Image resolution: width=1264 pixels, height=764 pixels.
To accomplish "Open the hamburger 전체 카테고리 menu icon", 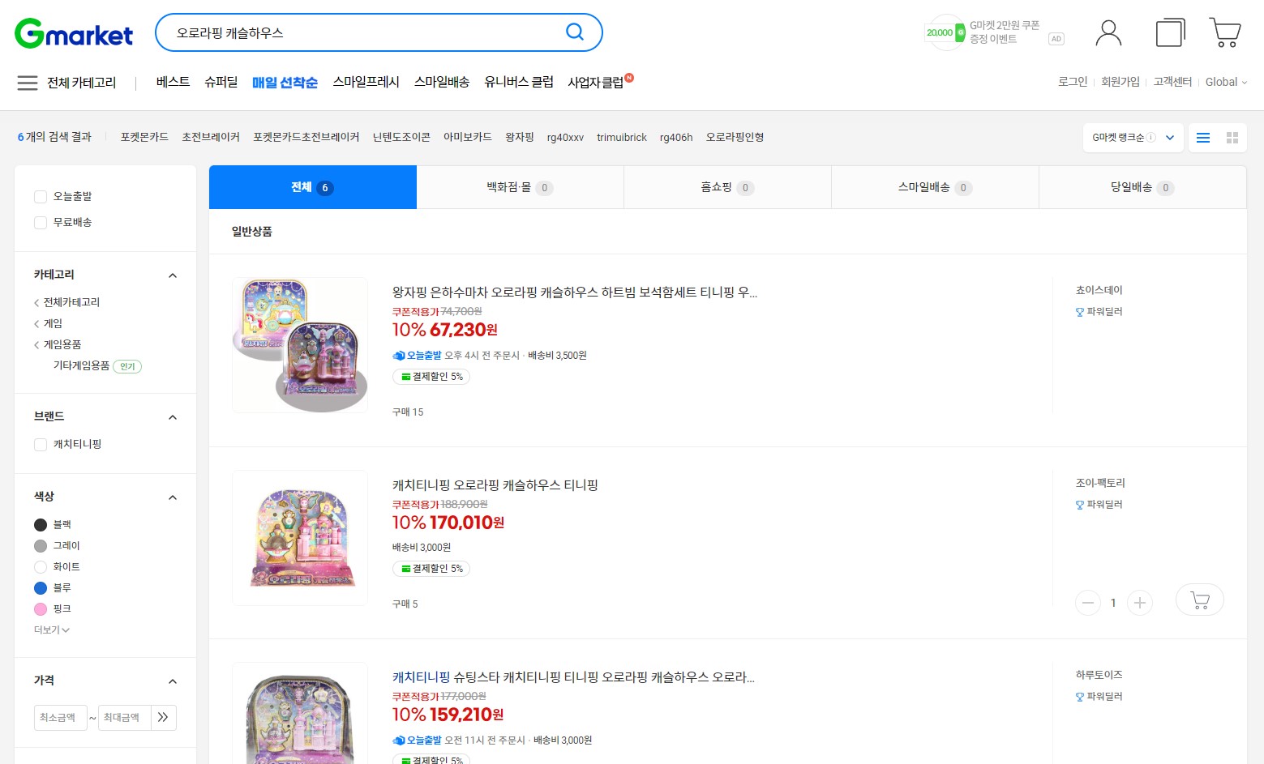I will (28, 83).
